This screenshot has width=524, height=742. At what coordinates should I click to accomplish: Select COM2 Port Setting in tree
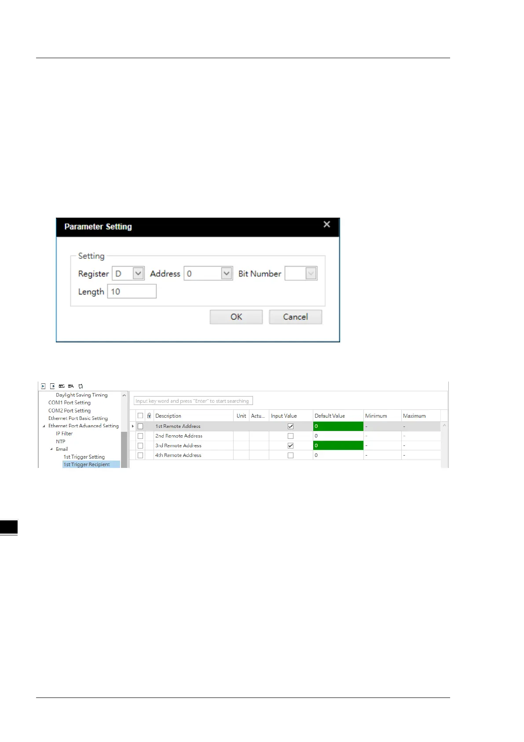[70, 410]
